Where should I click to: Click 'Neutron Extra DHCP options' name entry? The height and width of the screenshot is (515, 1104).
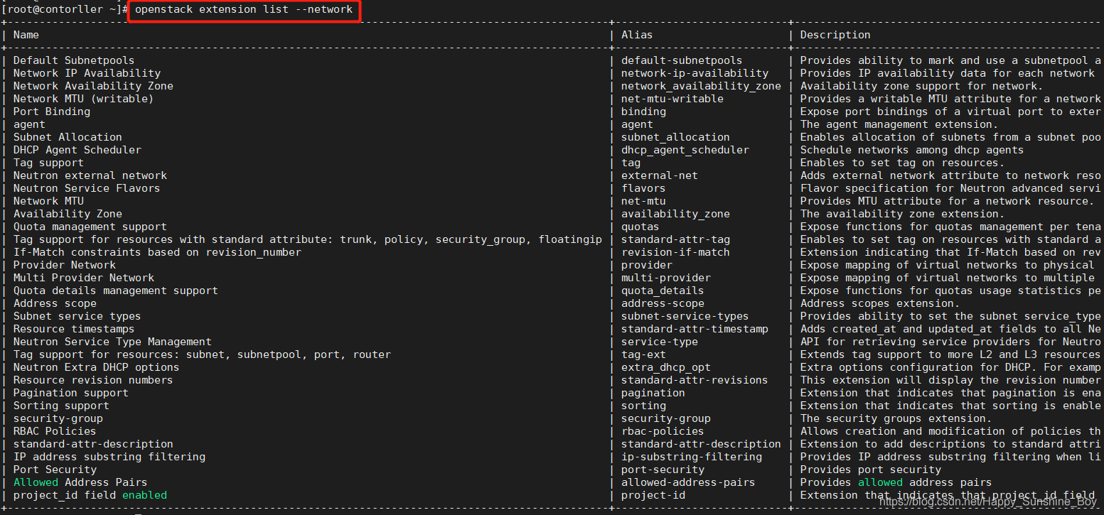click(97, 367)
